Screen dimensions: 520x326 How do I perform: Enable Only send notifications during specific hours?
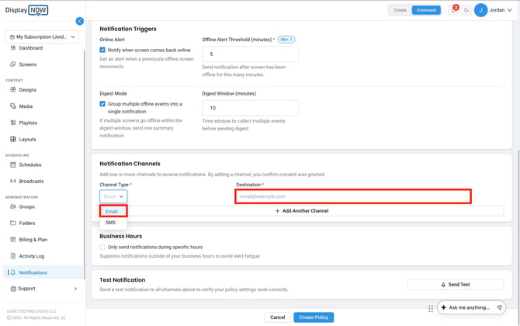tap(102, 247)
